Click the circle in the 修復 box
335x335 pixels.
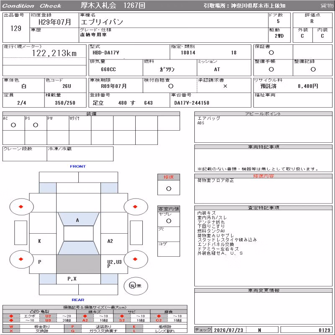[169, 189]
